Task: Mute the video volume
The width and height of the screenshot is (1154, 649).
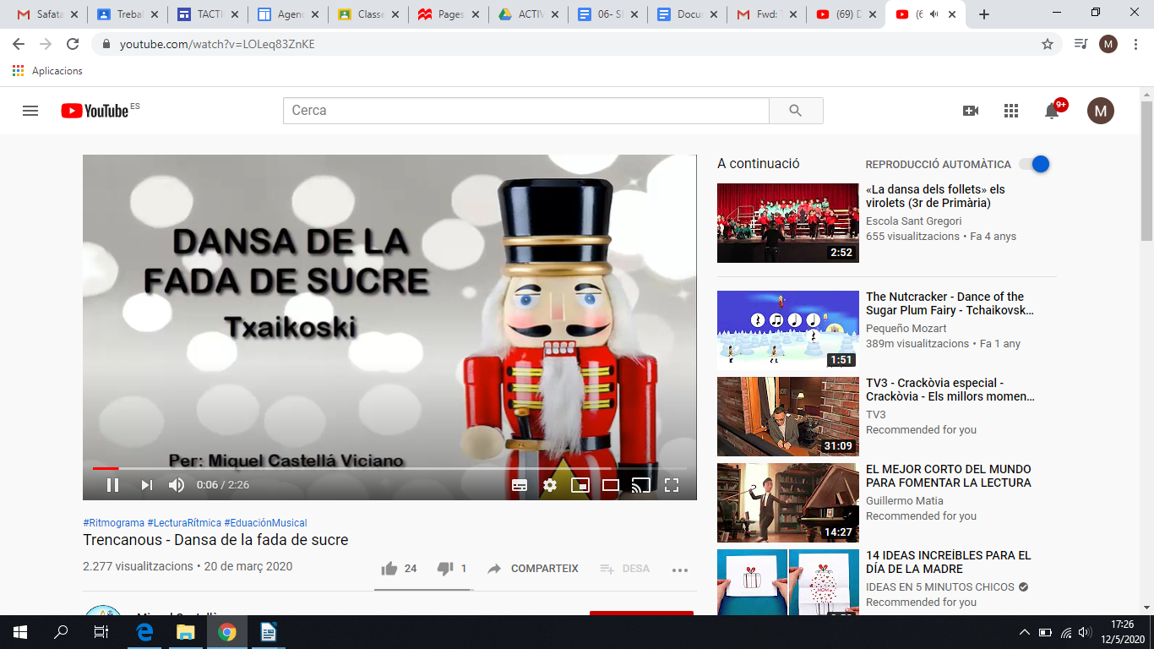Action: pos(177,485)
